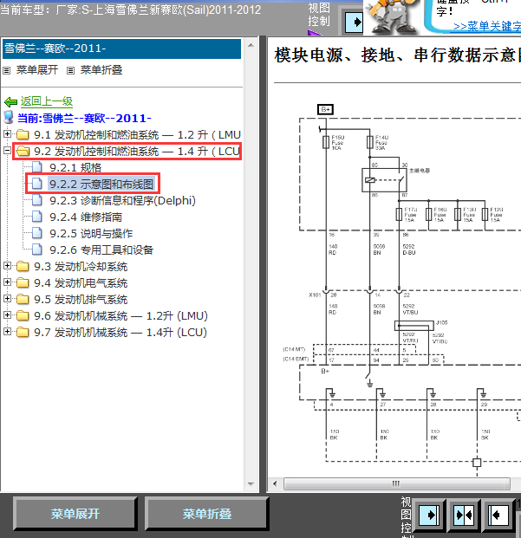Click the bottom view-control right arrow button

click(428, 515)
